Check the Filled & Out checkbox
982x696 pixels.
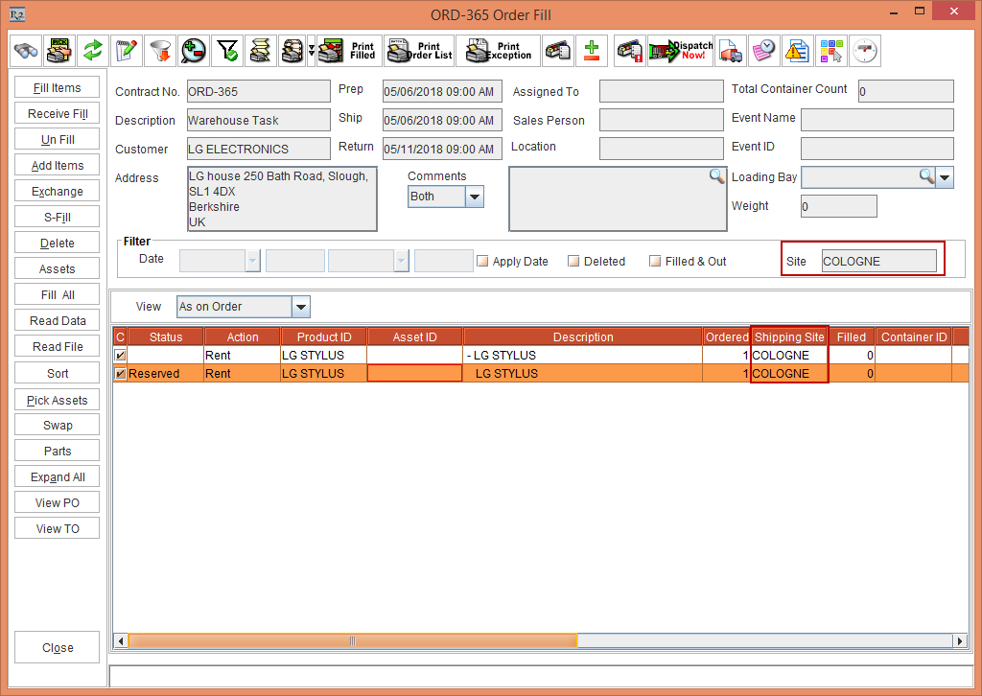[655, 261]
